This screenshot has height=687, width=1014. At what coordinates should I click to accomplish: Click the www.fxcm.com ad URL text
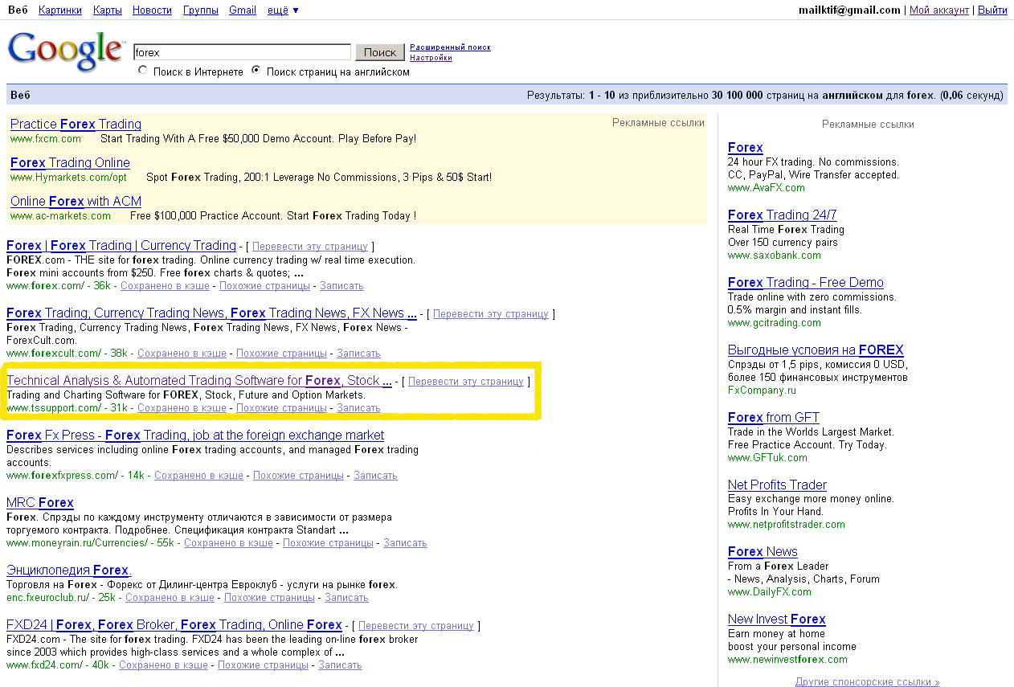coord(46,139)
